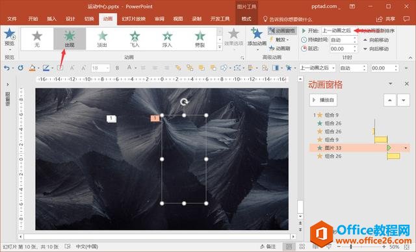
Task: Click the shape fill bucket icon
Action: pos(32,68)
